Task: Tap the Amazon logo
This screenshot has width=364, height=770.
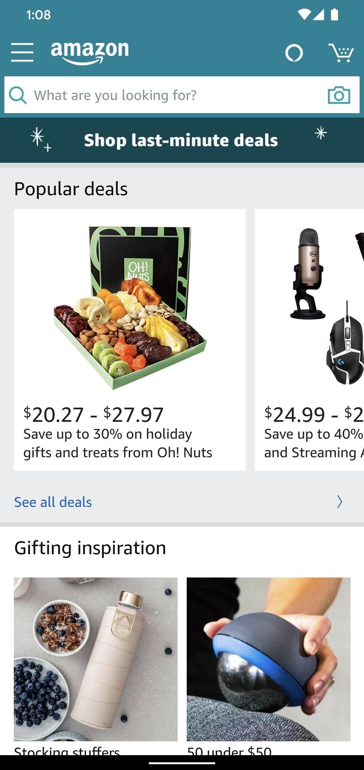Action: [x=90, y=52]
